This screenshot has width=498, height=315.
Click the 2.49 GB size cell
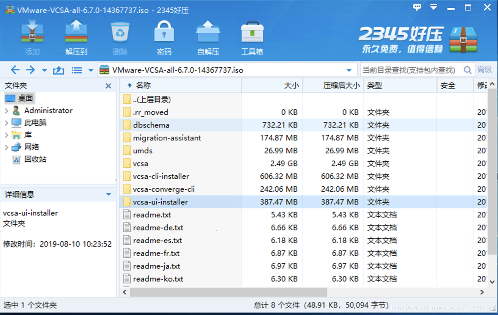pos(284,164)
